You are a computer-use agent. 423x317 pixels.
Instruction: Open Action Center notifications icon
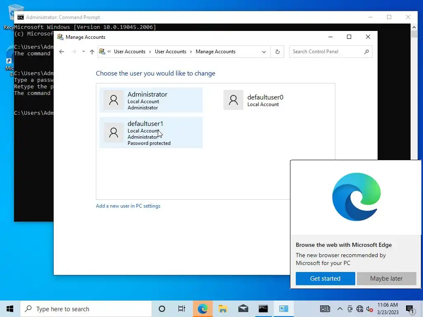click(x=410, y=309)
